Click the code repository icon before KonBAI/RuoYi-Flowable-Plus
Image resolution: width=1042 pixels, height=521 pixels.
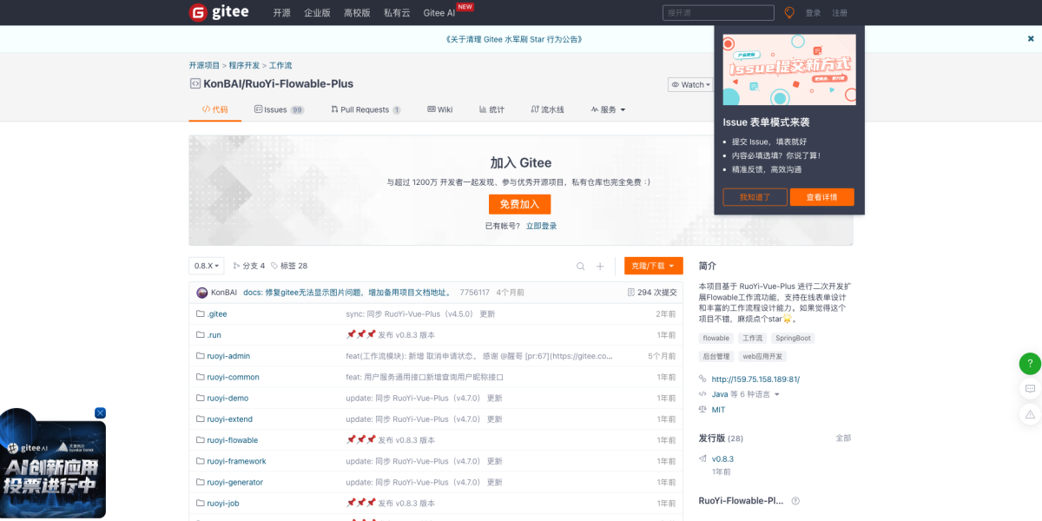coord(195,84)
